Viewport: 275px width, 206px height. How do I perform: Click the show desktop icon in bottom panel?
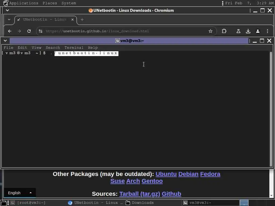pos(3,203)
